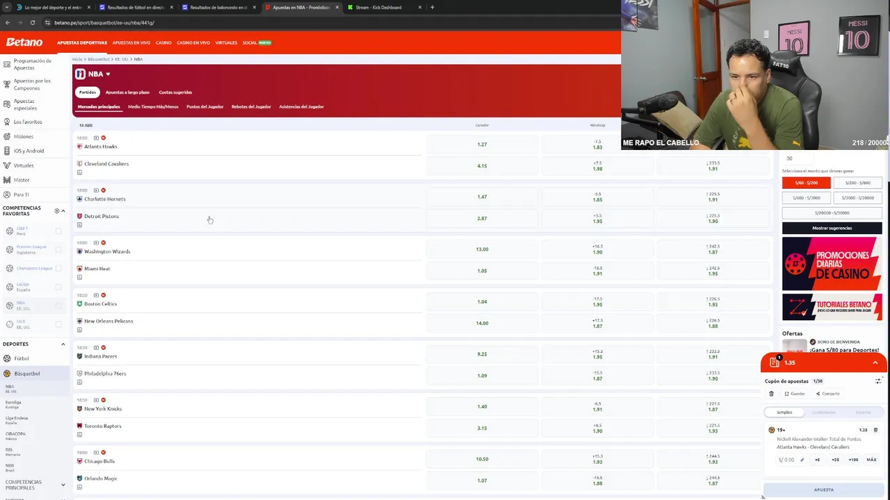Viewport: 890px width, 500px height.
Task: Select the S/200 - S/600 winnings range
Action: [857, 183]
